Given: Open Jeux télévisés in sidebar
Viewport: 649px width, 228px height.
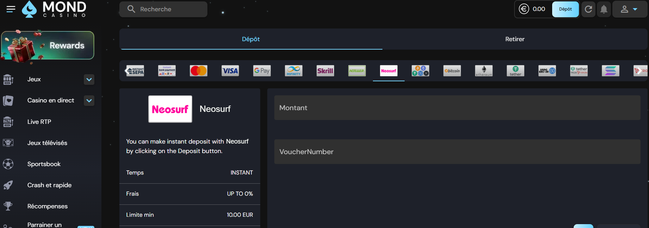Looking at the screenshot, I should (47, 143).
